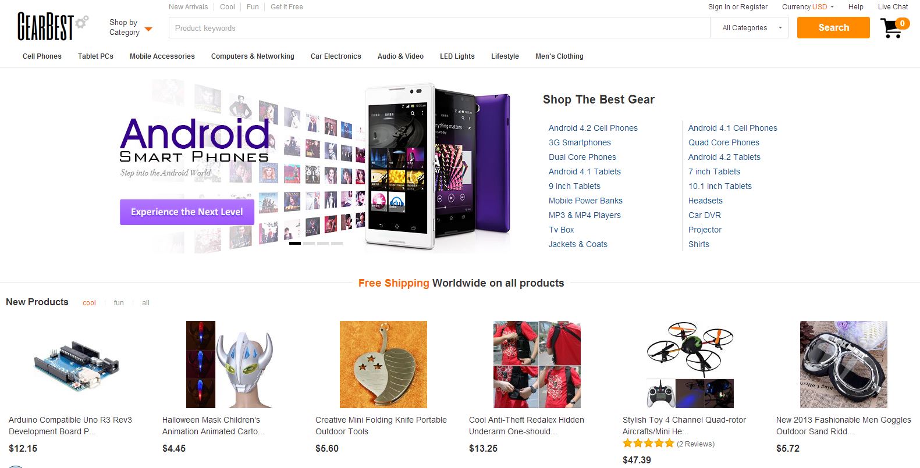This screenshot has height=468, width=920.
Task: Follow the Quad Core Phones link
Action: [723, 142]
